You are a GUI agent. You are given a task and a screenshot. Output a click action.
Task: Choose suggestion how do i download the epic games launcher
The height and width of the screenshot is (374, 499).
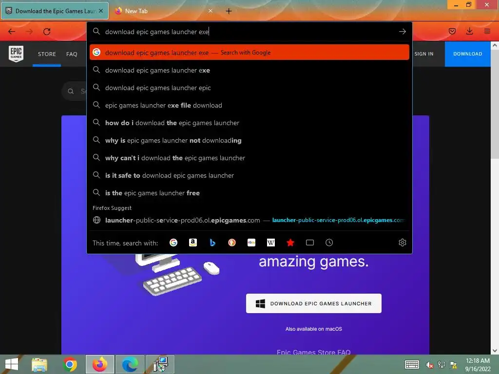pyautogui.click(x=249, y=123)
